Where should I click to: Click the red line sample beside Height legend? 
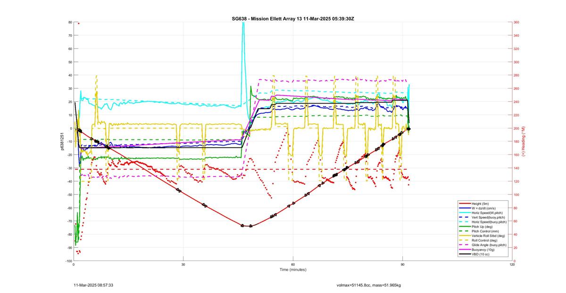coord(464,203)
